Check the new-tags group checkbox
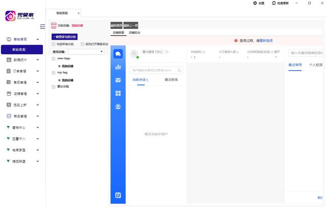 53,59
